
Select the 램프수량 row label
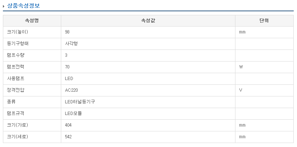tap(16, 55)
